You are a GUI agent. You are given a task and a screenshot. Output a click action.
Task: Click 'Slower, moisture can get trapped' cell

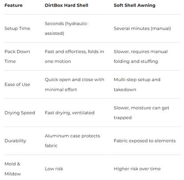click(142, 112)
